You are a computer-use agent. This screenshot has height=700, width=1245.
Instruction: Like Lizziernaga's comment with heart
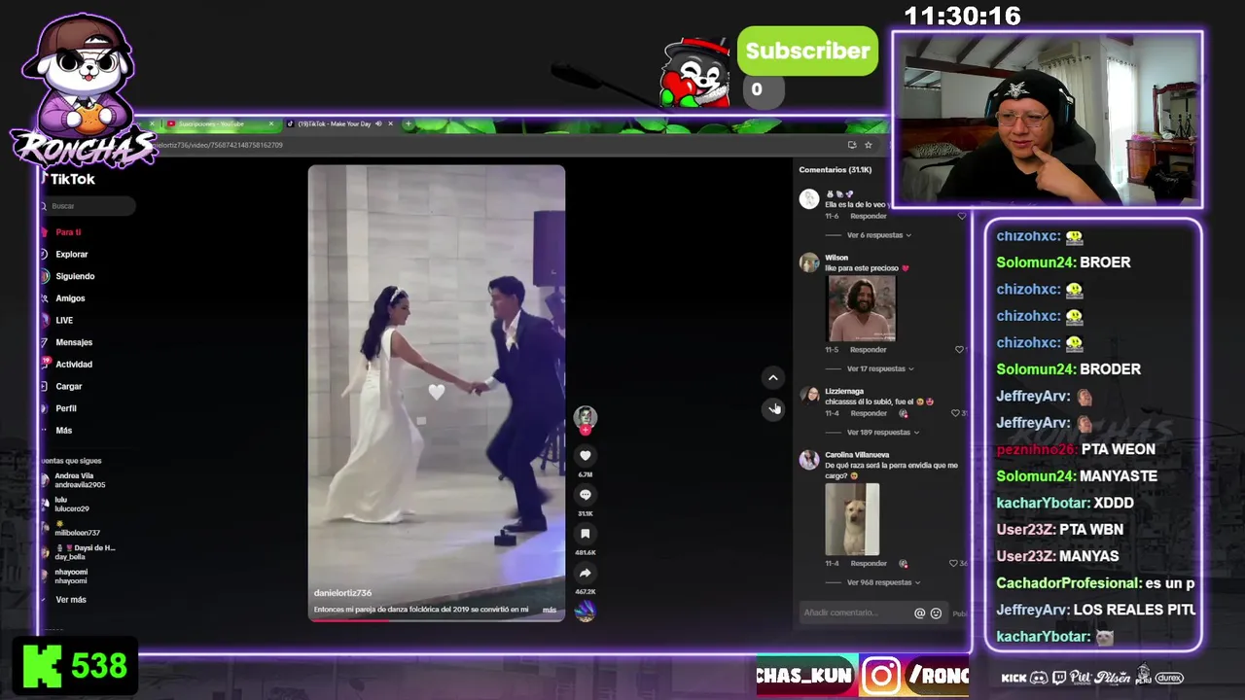coord(956,413)
